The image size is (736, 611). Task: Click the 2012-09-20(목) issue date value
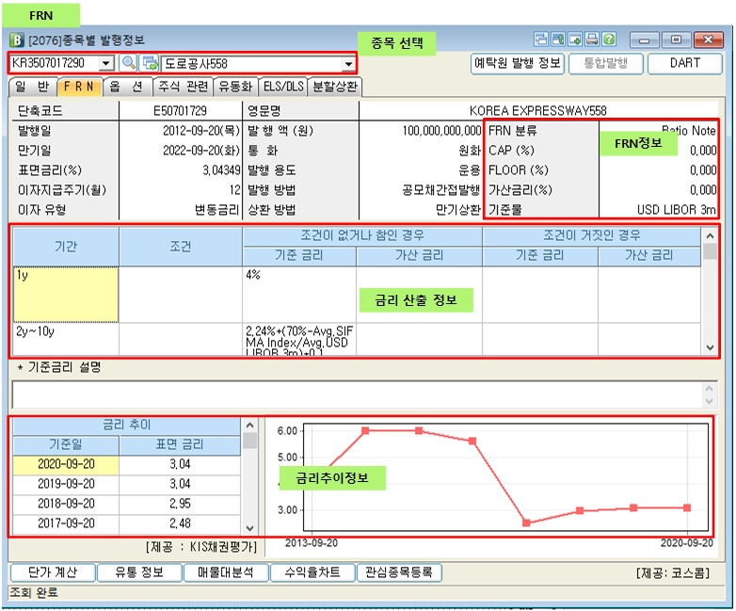[200, 131]
